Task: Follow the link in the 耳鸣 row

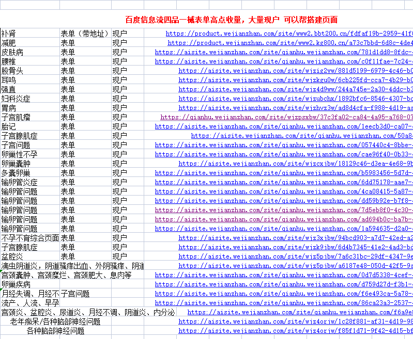Action: 296,80
